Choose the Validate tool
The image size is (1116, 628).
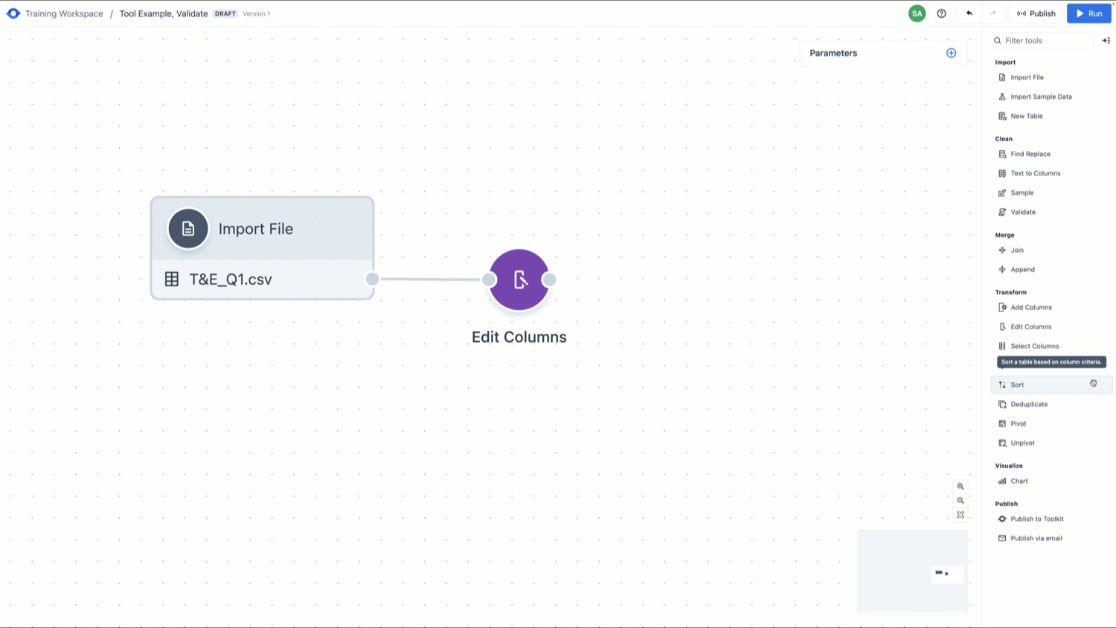point(1023,212)
